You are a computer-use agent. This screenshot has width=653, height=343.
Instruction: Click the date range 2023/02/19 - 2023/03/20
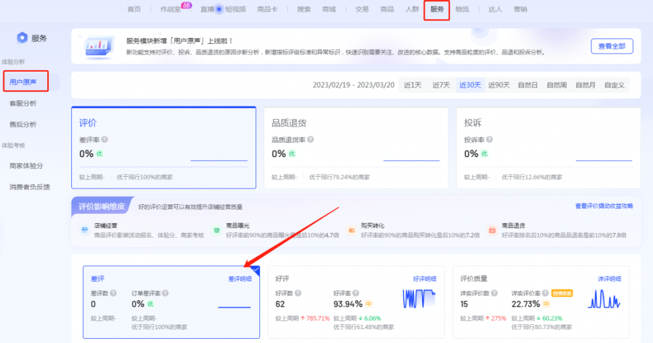[353, 85]
